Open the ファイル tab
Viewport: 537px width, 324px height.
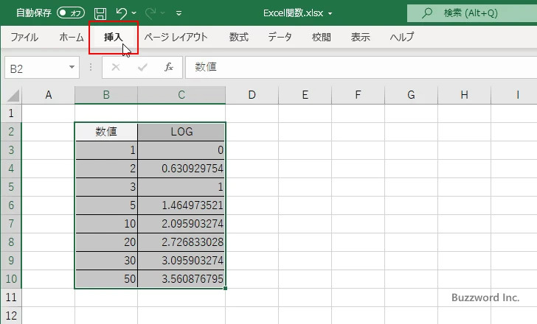pos(24,37)
